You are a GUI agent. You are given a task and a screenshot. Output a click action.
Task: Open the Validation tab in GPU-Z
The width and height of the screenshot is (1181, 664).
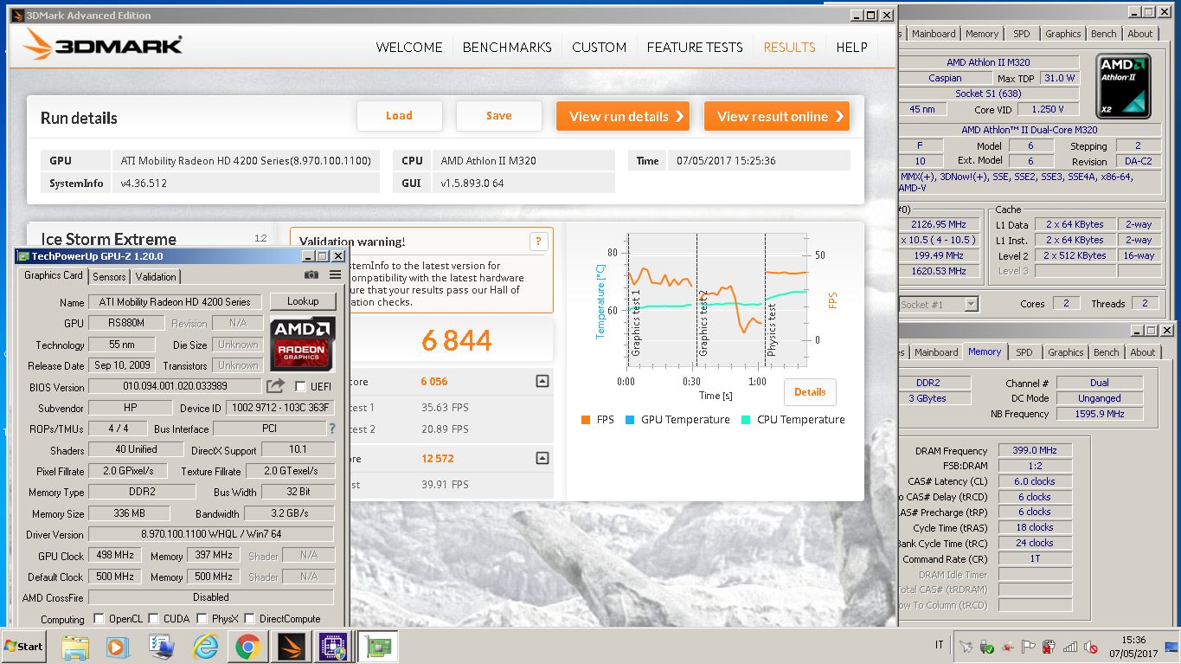[156, 277]
